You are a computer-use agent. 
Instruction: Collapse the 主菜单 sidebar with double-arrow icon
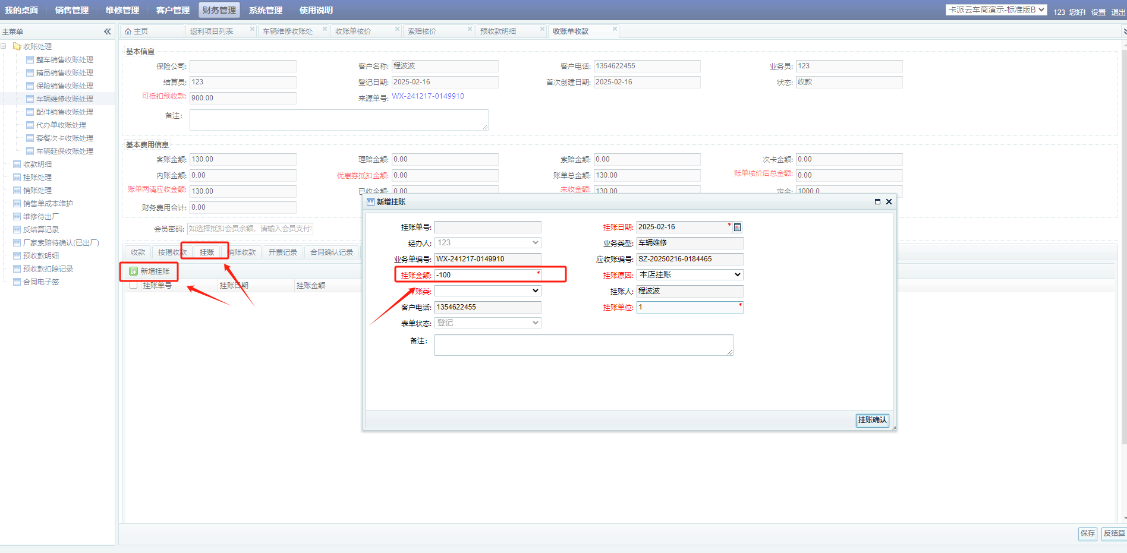107,31
